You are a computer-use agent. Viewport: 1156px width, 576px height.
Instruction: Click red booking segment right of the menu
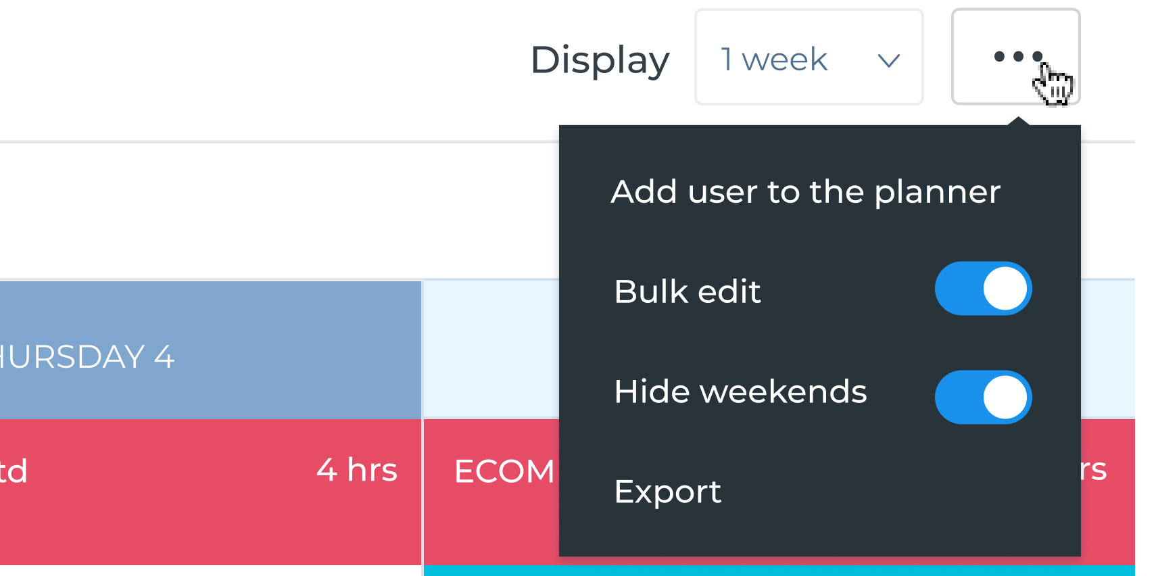(1107, 492)
